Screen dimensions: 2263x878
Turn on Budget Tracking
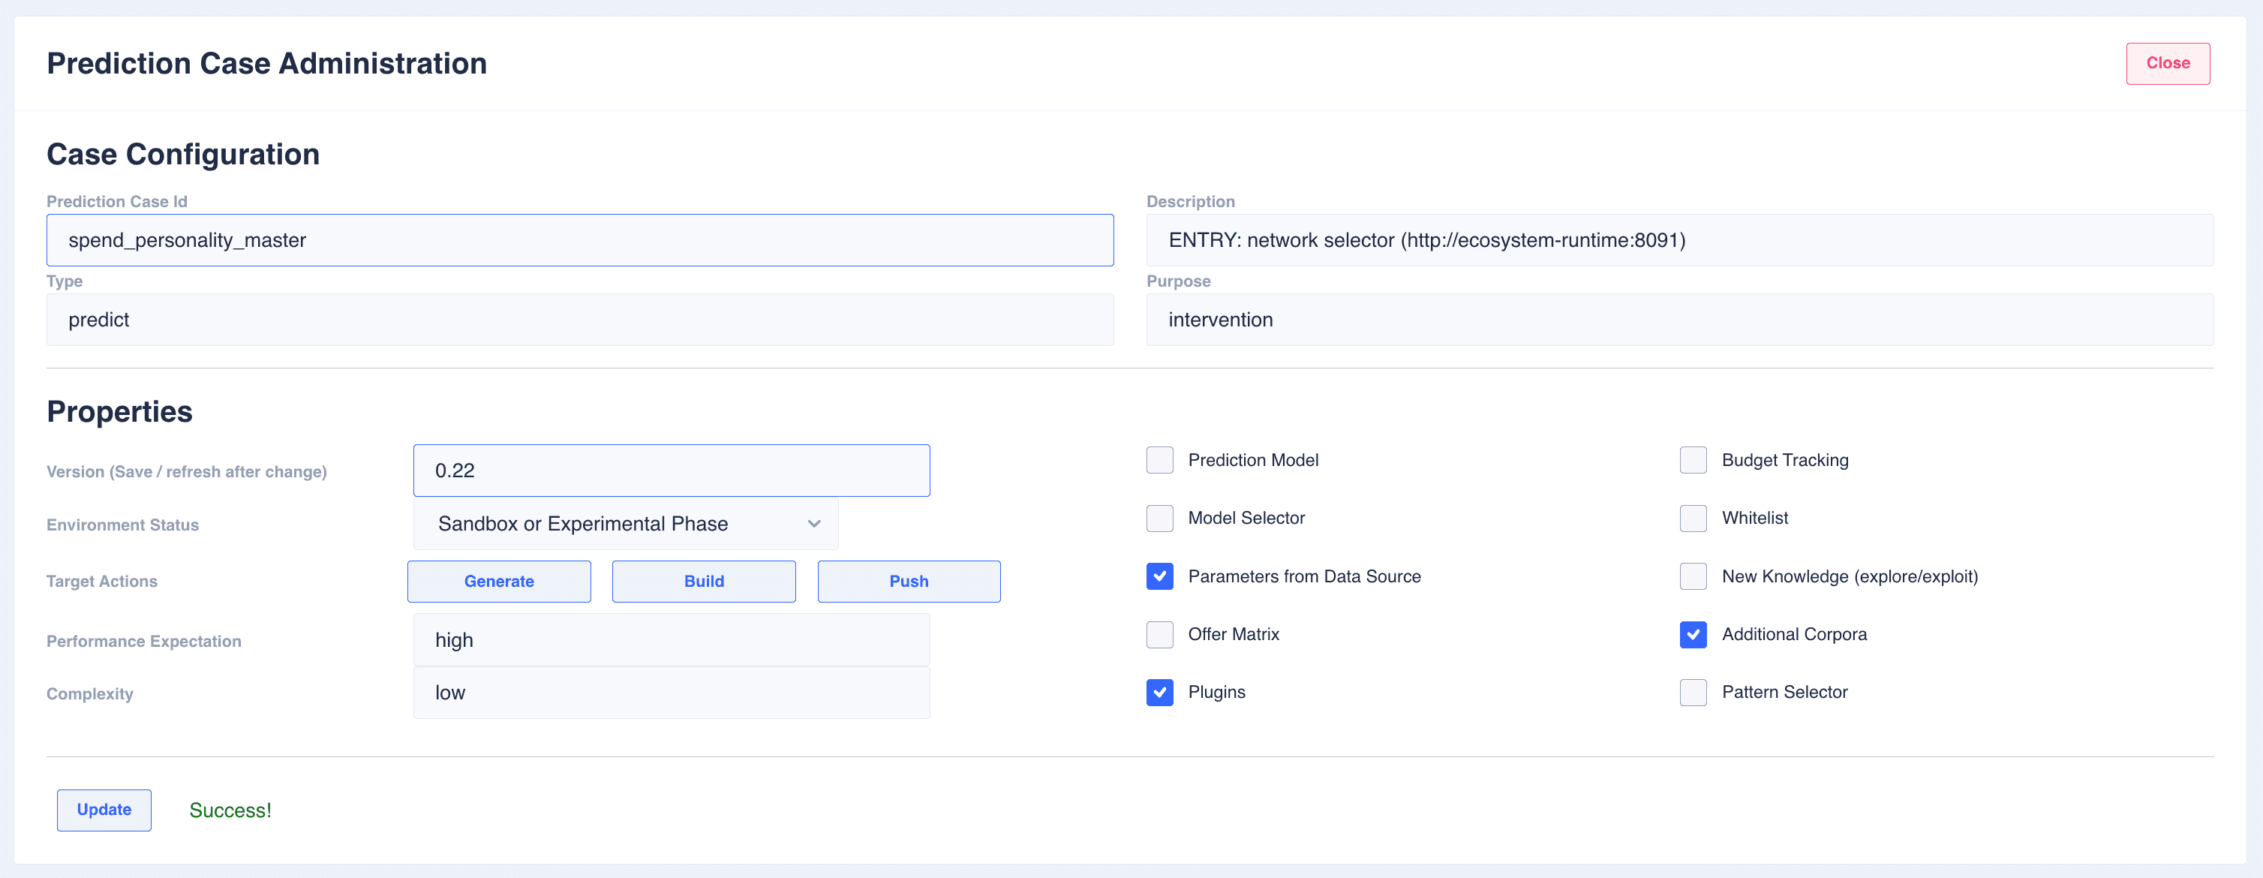click(1693, 460)
